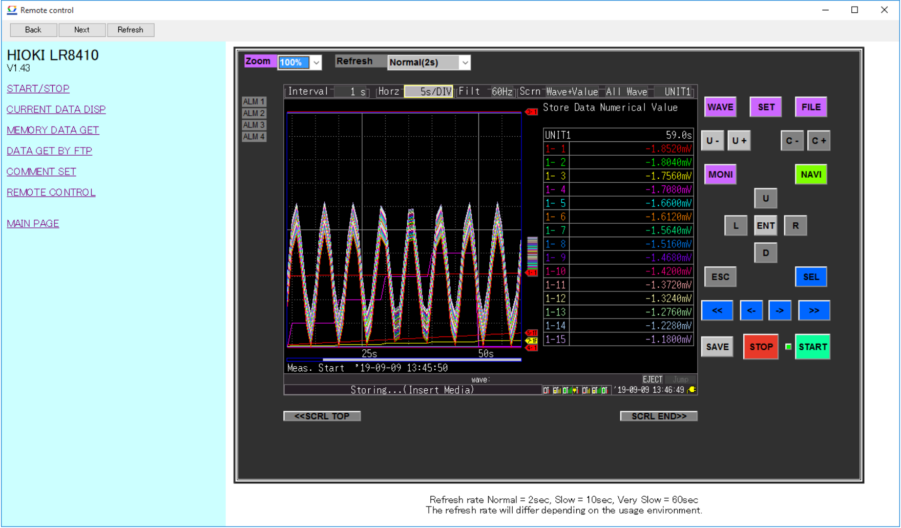Click channel 1-15 value row

pos(618,340)
